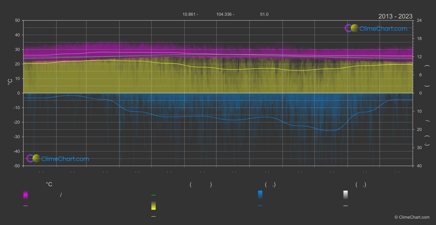Click the 2013 - 2023 year range label
The image size is (436, 225).
click(395, 16)
